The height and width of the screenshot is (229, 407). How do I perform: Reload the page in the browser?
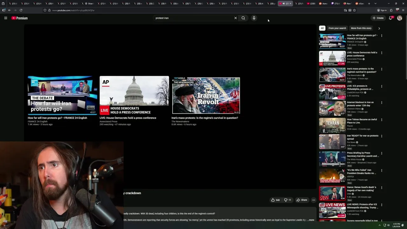[x=21, y=10]
